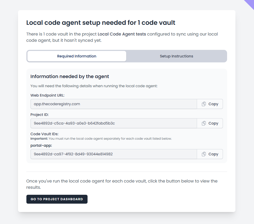
Task: Click into the app.thecoderegistry.com URL field
Action: pos(114,104)
